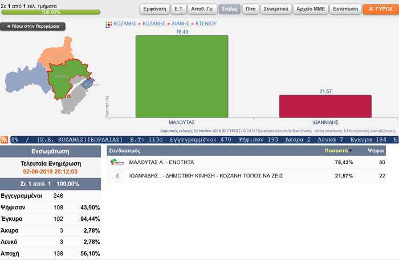Follow the ΑΙΑΝΗΣ breadcrumb link
Screen dimensions: 399x260
coord(181,24)
